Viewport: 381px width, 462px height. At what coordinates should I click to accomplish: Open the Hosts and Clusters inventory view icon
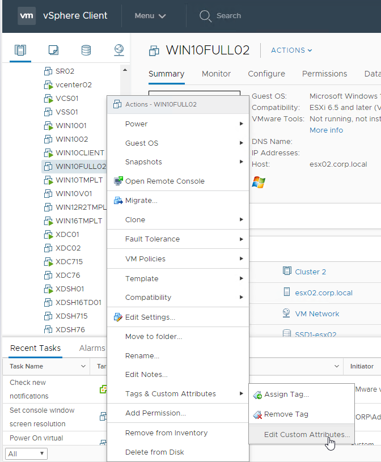coord(20,50)
